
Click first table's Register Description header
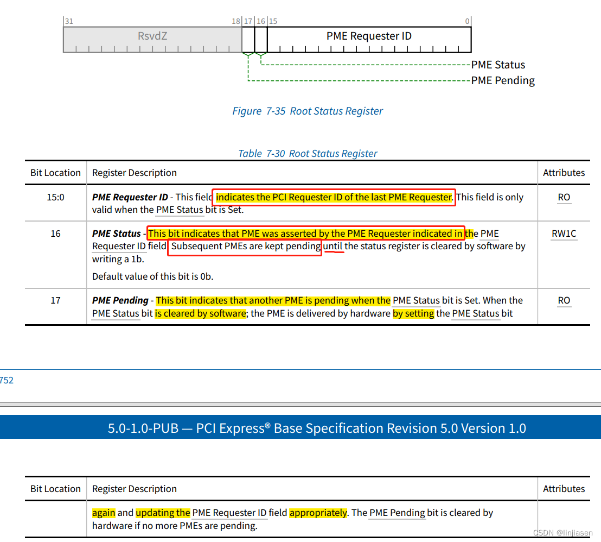tap(134, 173)
